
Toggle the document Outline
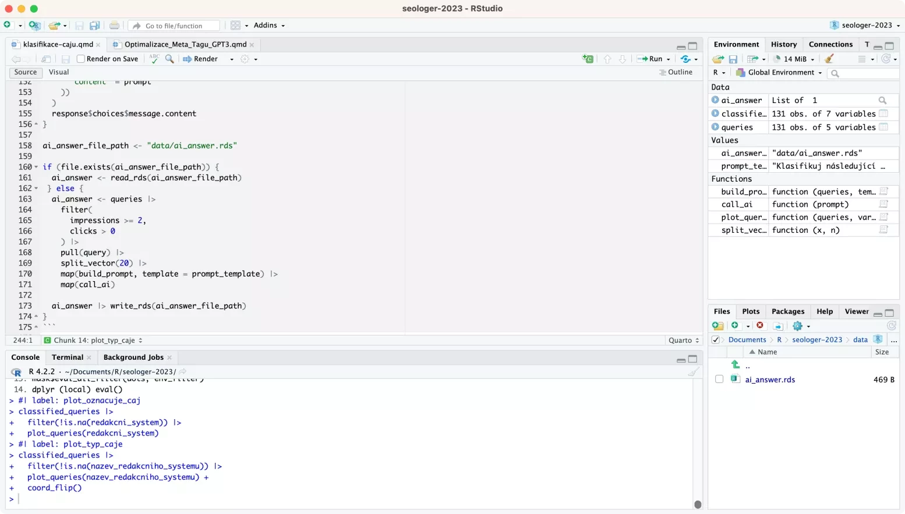pos(676,72)
